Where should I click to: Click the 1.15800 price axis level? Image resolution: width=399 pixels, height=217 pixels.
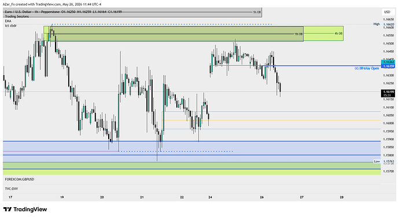pos(389,155)
